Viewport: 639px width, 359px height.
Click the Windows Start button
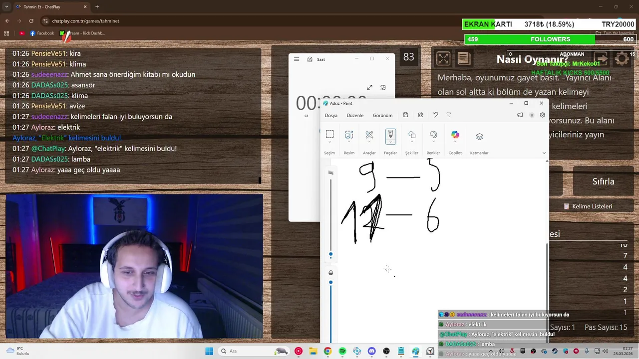click(209, 351)
